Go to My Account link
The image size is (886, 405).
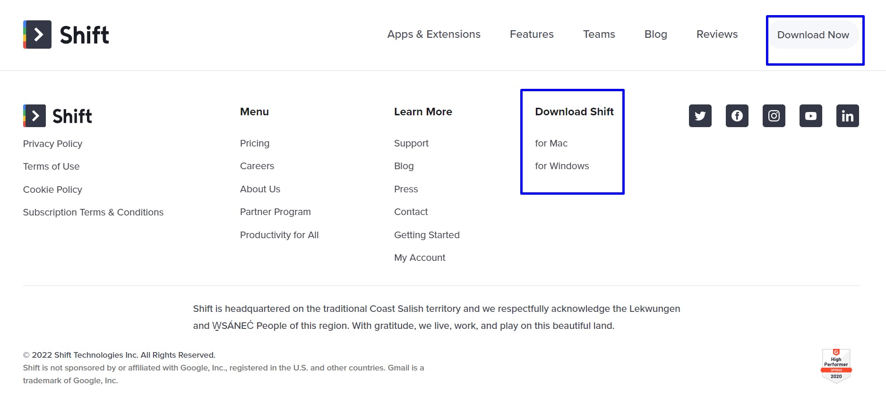419,258
